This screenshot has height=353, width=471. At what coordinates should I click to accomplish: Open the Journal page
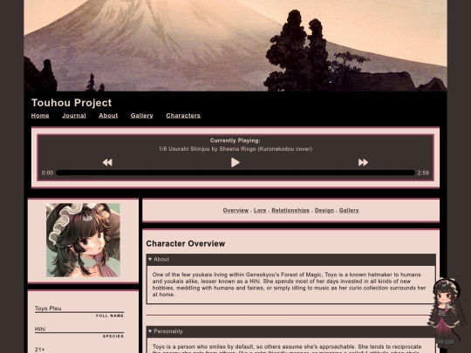point(74,116)
